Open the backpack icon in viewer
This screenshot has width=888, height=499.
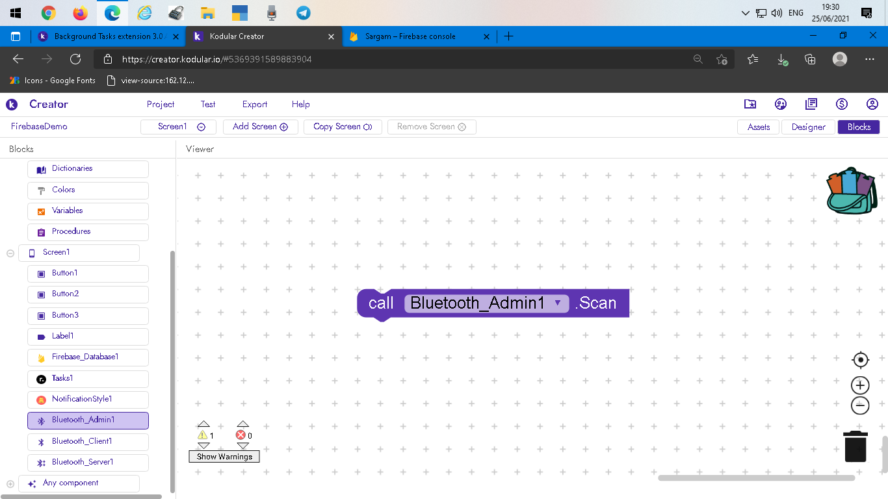(852, 191)
